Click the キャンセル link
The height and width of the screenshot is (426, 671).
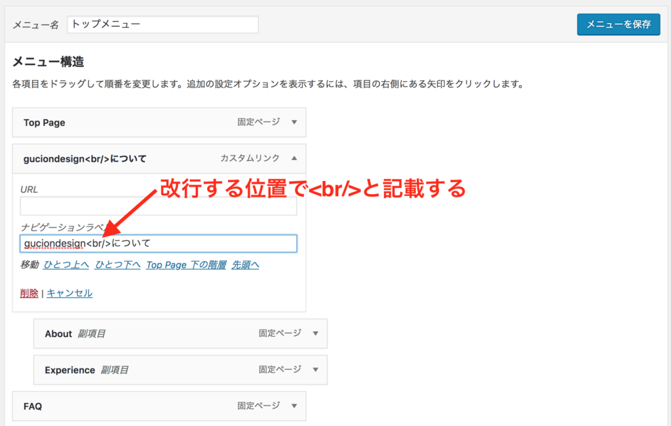tap(69, 293)
